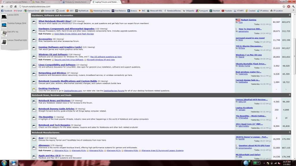The image size is (296, 166).
Task: Jump to last post arrow for Laptop Accidents
Action: [270, 112]
